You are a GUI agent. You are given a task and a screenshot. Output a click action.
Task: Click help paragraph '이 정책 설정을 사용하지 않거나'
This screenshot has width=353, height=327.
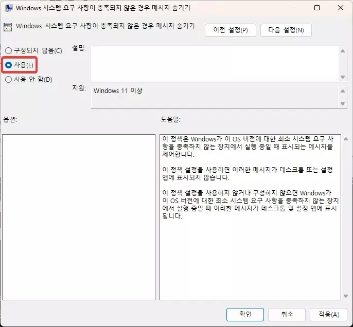pyautogui.click(x=250, y=205)
